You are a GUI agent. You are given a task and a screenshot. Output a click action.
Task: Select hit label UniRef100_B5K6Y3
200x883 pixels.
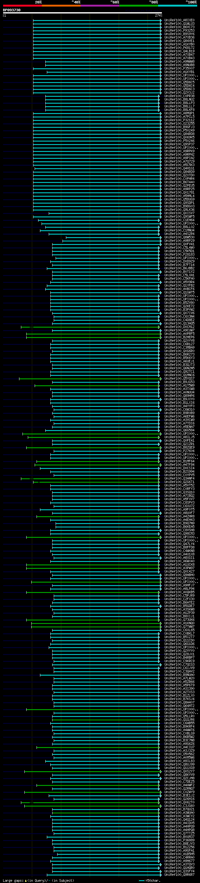(x=179, y=358)
